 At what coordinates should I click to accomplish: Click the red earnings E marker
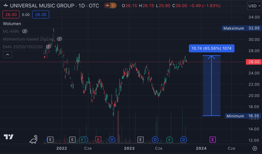(98, 139)
